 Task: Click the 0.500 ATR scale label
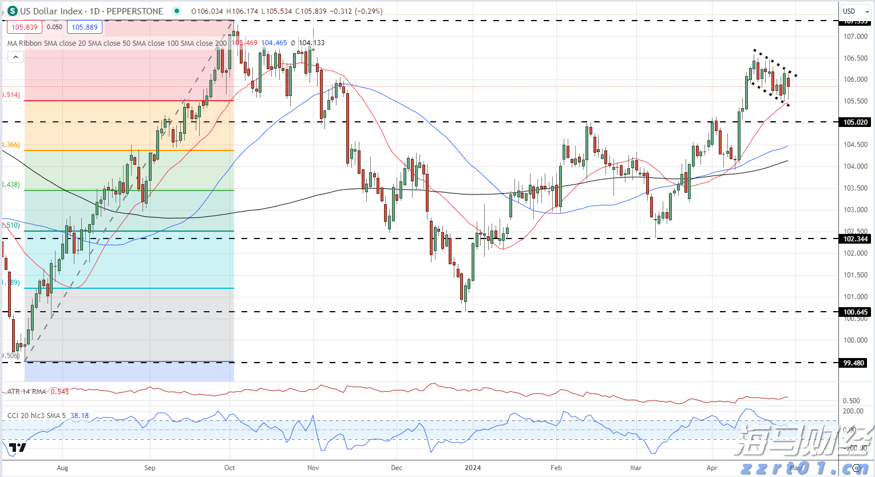pos(851,401)
